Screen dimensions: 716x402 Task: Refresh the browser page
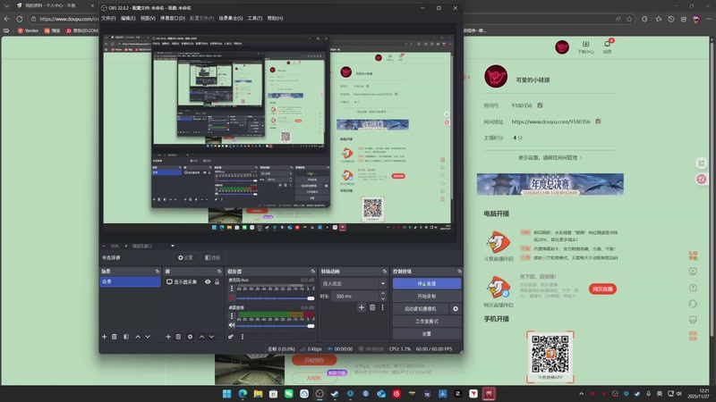[x=19, y=19]
